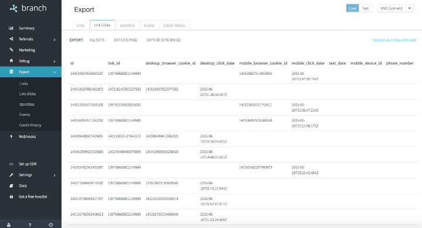Select the Link Clicks tab
422x228 pixels.
(x=102, y=25)
